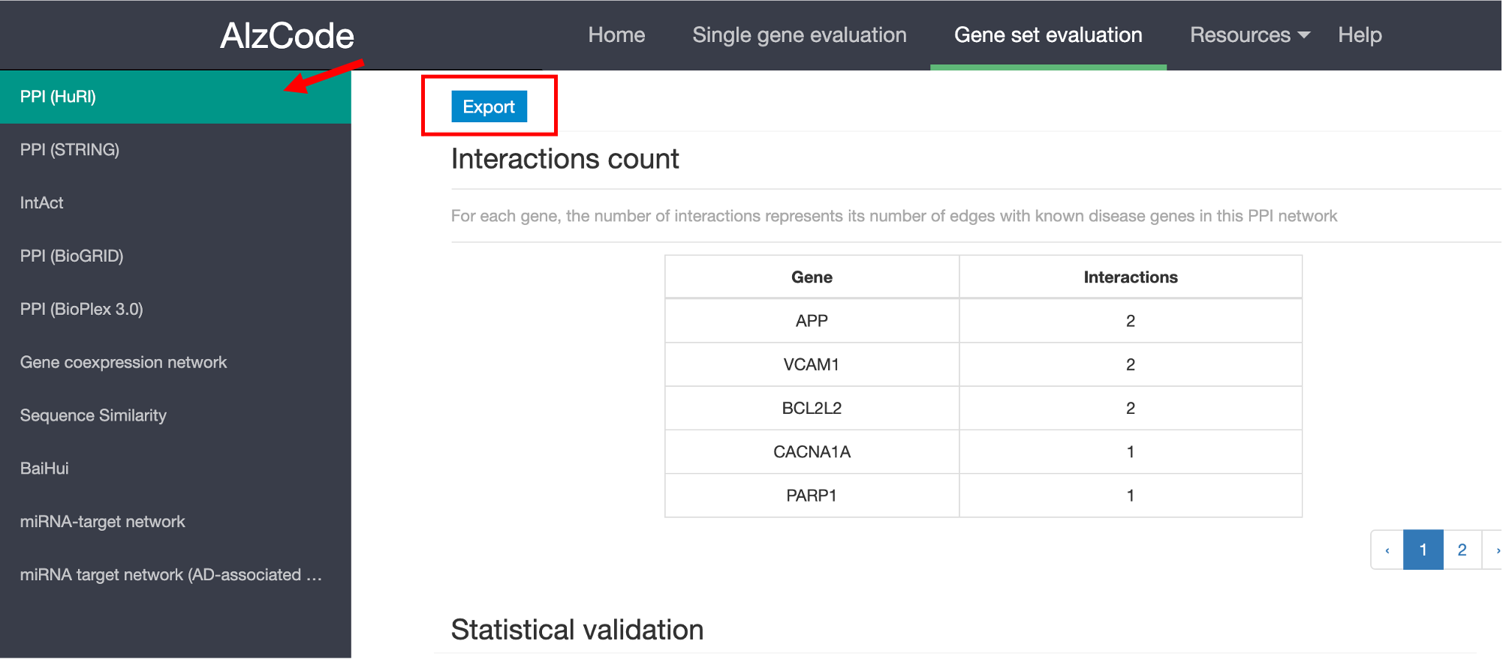Open Gene coexpression network

(x=124, y=363)
